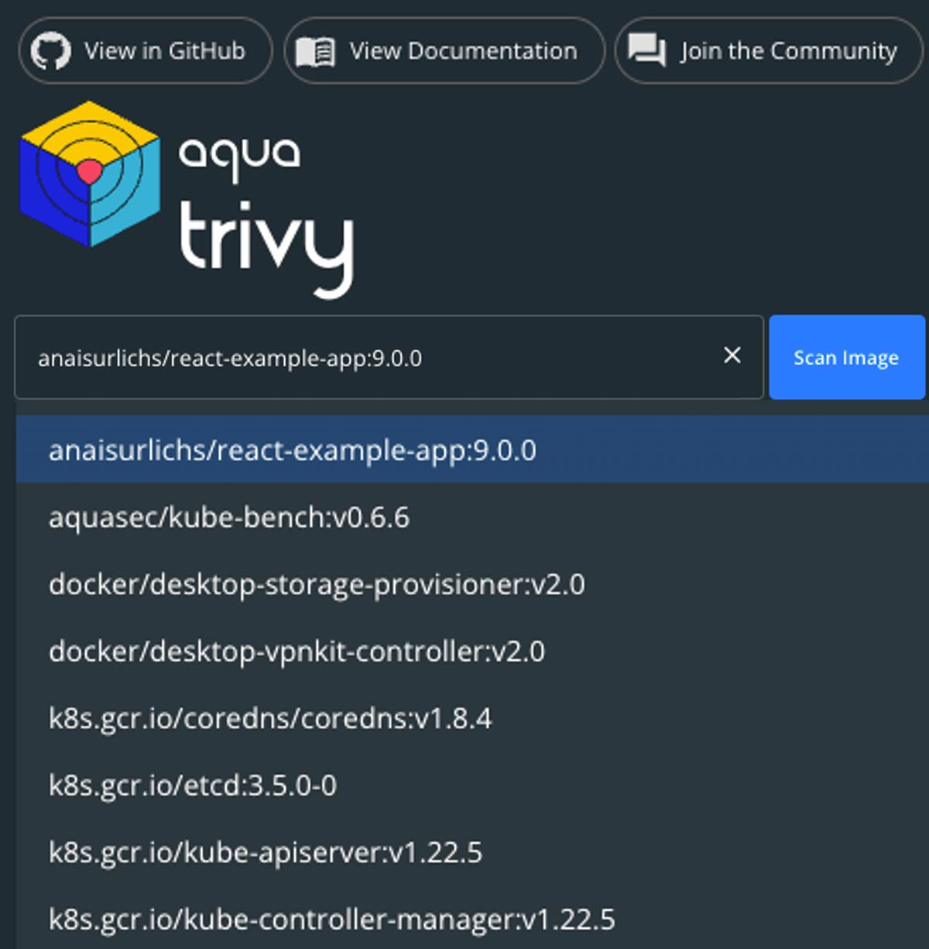This screenshot has height=949, width=929.
Task: Select k8s.gcr.io/etcd:3.5.0-0 option
Action: [x=472, y=785]
